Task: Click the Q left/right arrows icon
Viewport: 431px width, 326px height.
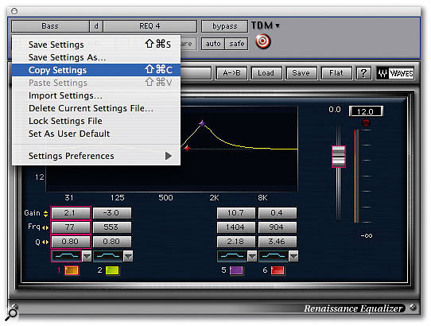Action: [45, 243]
